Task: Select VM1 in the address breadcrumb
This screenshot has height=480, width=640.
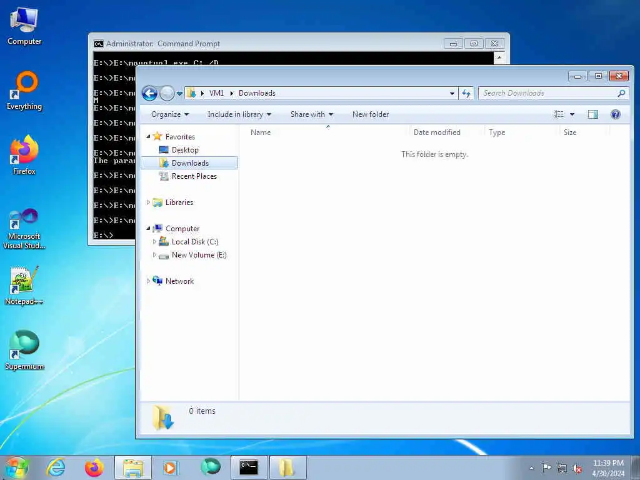Action: click(216, 93)
